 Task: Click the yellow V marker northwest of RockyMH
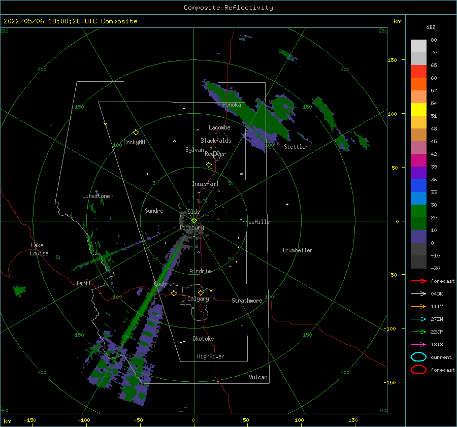click(x=106, y=124)
